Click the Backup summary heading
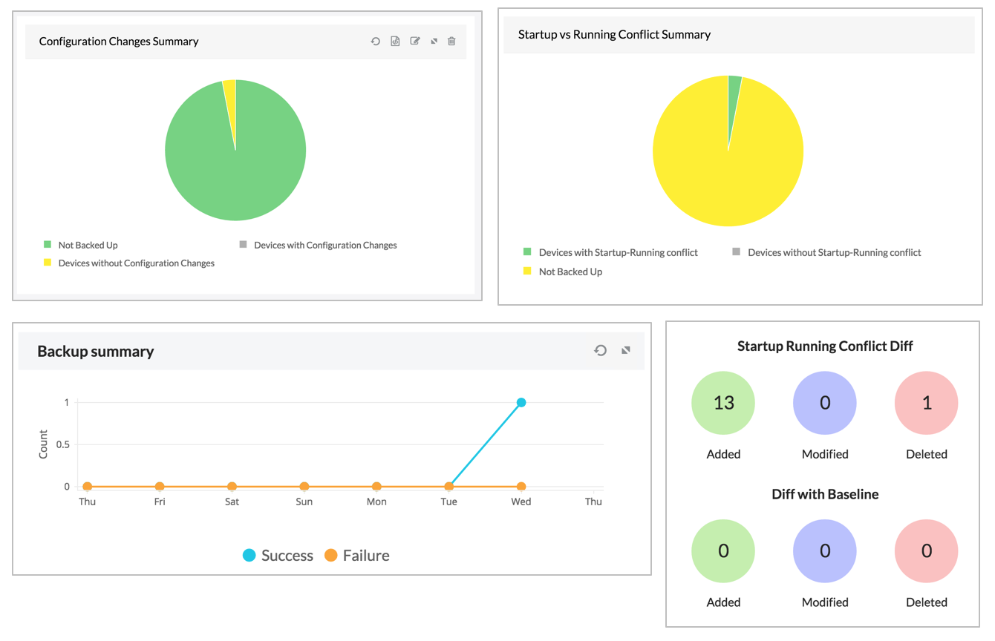The image size is (995, 641). [x=96, y=351]
